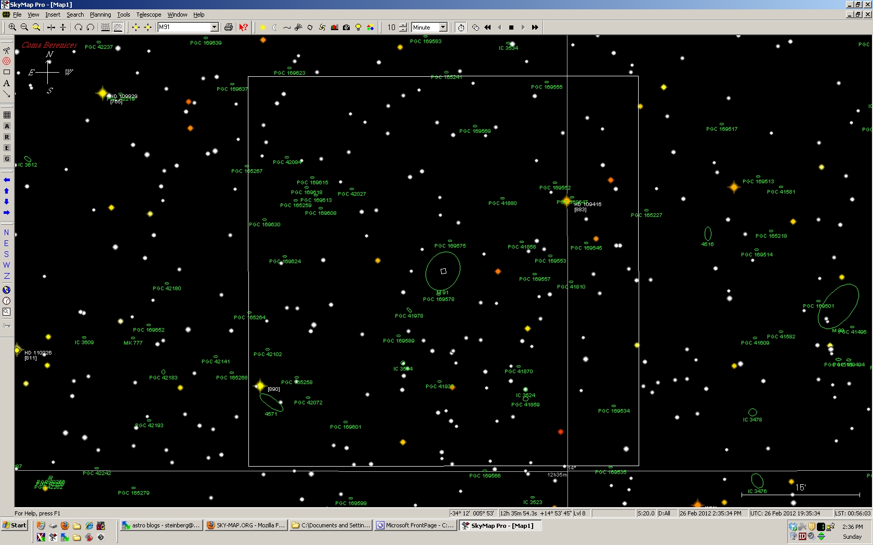Screen dimensions: 873x545
Task: Toggle the boxed A sidebar button
Action: (7, 126)
